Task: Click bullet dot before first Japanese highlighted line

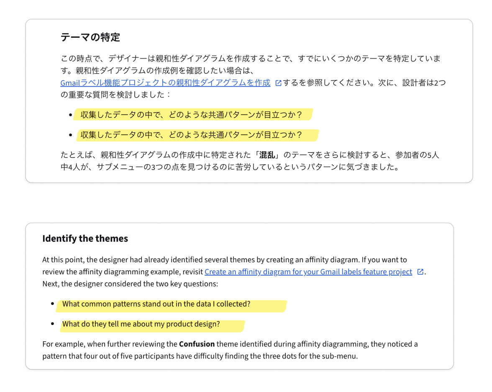Action: [70, 115]
